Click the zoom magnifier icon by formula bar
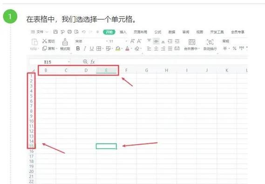The height and width of the screenshot is (184, 265). point(85,62)
